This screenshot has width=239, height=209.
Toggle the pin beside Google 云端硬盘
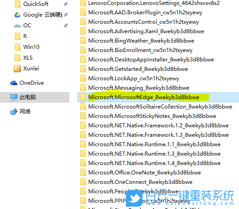(65, 15)
